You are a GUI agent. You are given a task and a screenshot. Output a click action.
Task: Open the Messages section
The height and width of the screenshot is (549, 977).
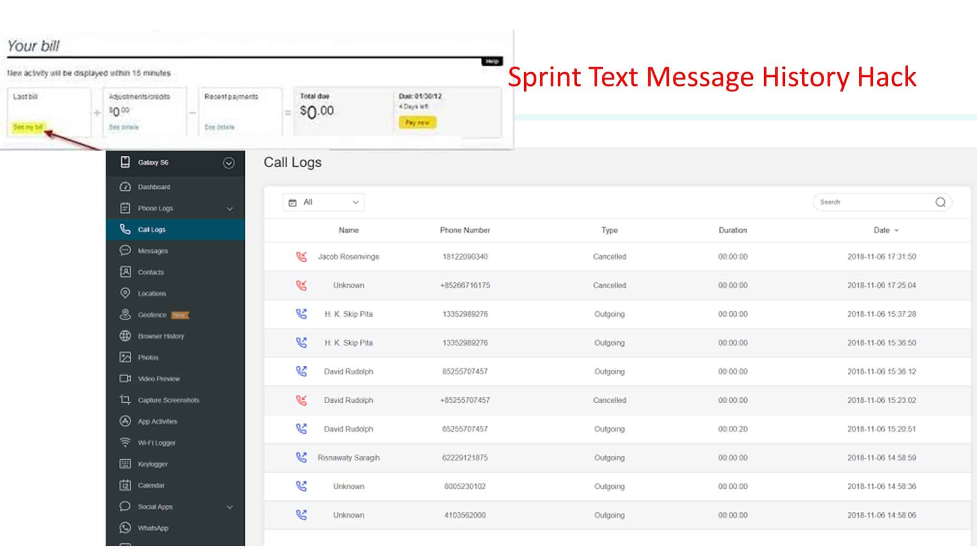153,251
